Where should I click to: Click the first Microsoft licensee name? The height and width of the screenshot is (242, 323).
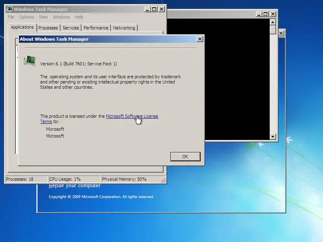pyautogui.click(x=55, y=129)
